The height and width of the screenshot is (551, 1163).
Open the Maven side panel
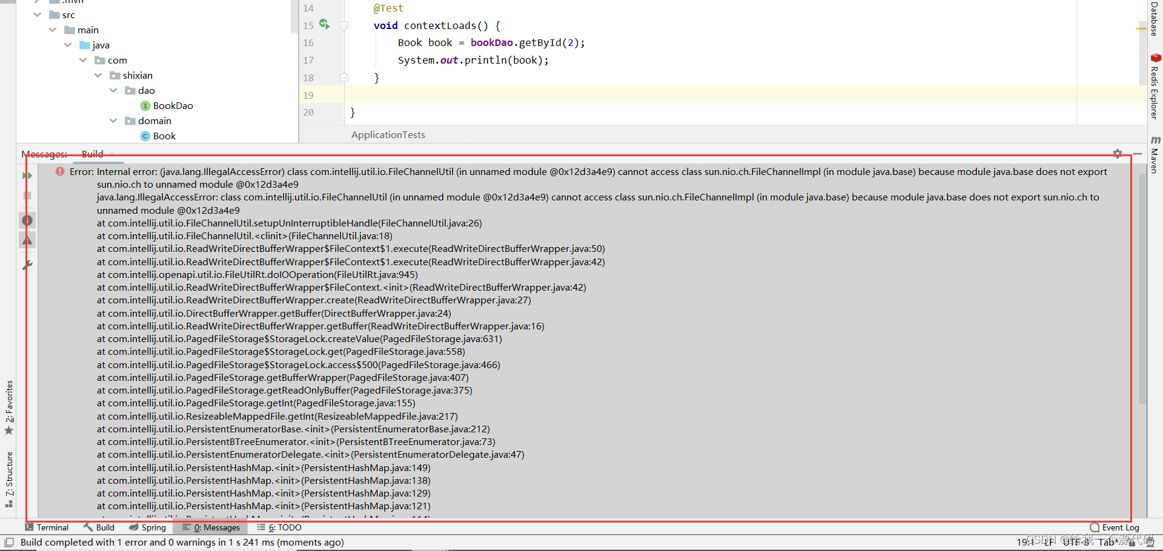click(x=1155, y=154)
